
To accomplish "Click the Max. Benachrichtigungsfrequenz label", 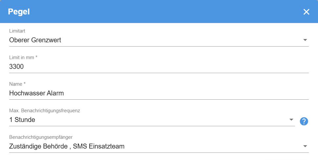I will click(x=44, y=110).
